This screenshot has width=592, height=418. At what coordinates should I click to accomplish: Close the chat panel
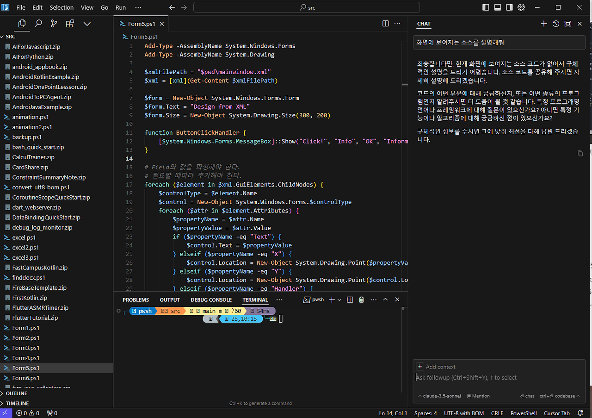click(580, 24)
